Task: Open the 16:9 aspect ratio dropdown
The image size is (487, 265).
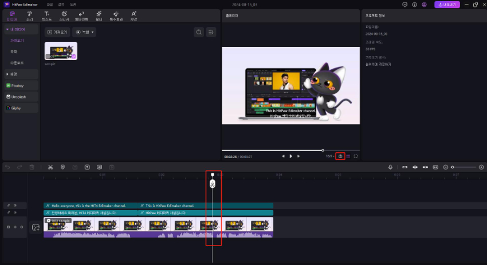Action: point(329,156)
